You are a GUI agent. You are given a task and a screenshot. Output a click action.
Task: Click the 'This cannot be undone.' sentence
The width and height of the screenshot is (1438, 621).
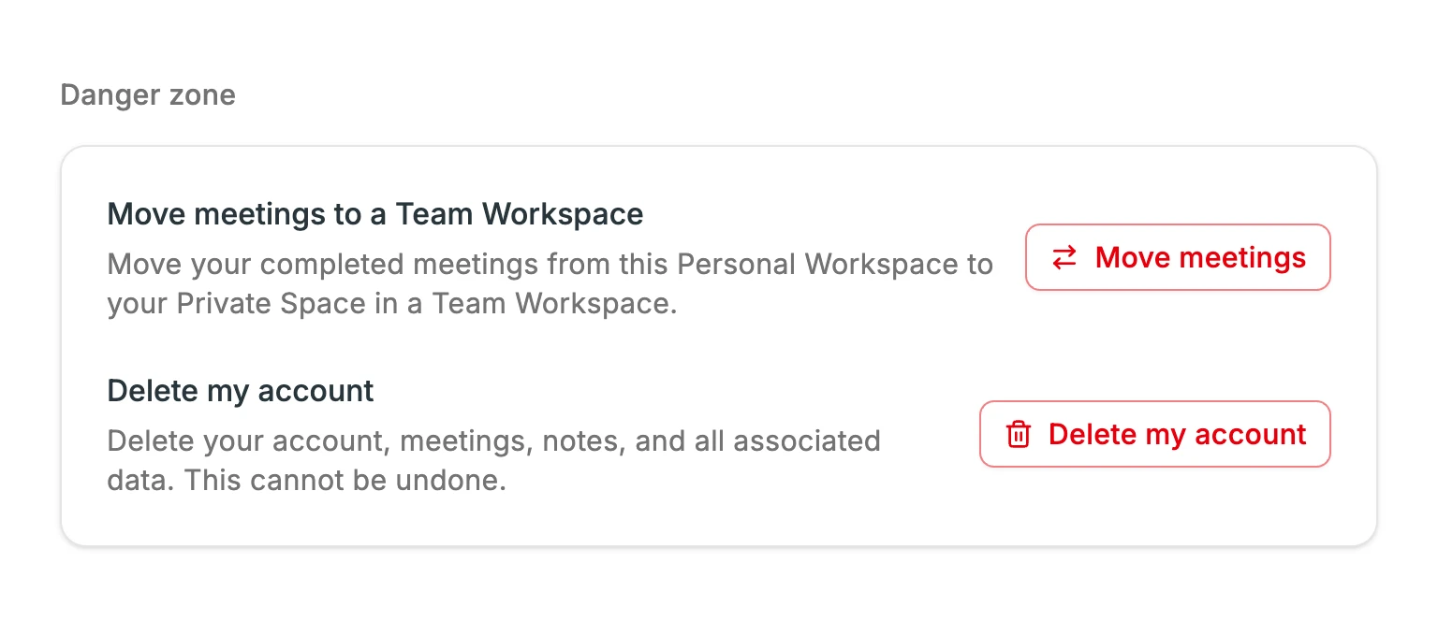[345, 482]
